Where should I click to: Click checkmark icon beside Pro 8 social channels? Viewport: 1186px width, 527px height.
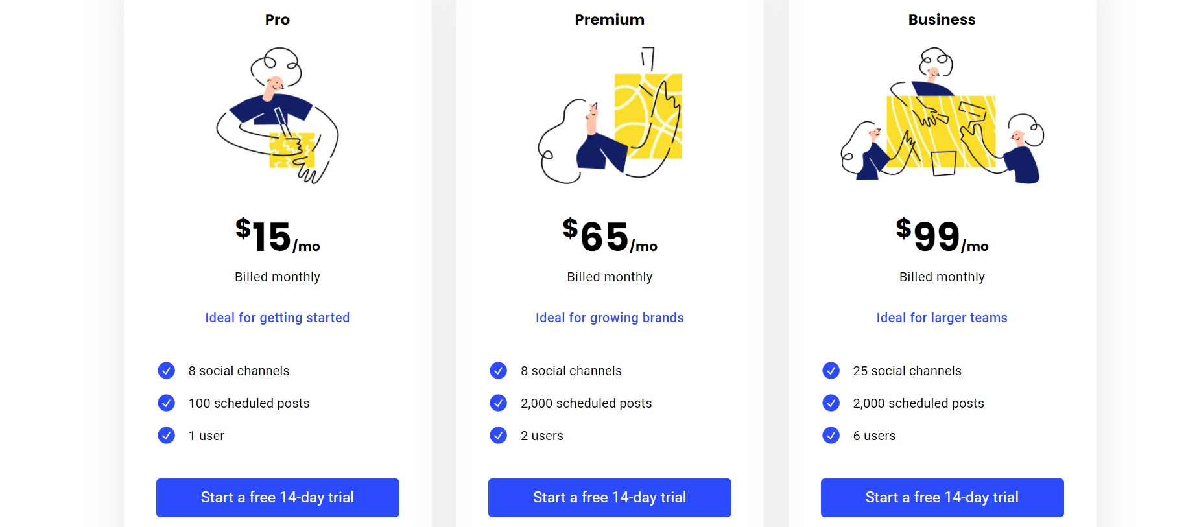(166, 371)
